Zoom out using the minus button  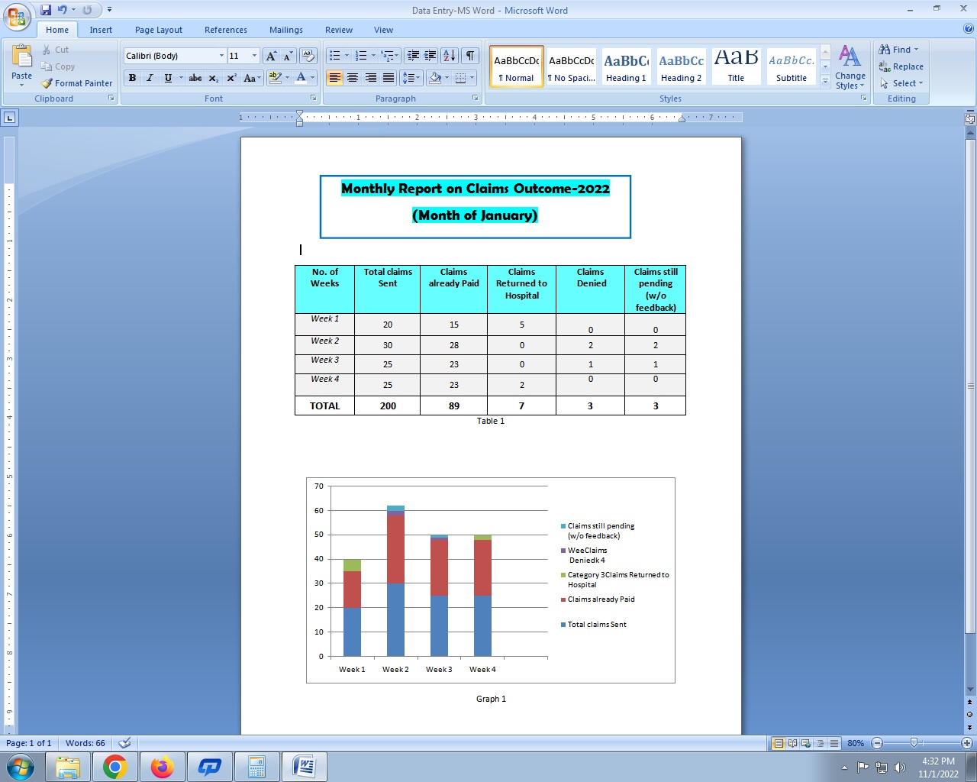tap(877, 743)
